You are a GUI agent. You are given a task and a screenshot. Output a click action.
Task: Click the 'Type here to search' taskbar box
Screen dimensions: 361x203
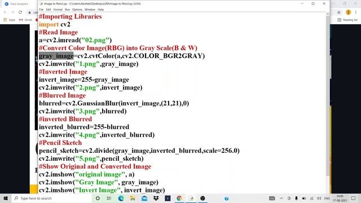coord(52,198)
